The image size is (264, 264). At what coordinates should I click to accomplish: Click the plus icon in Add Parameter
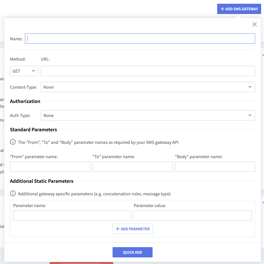(117, 229)
